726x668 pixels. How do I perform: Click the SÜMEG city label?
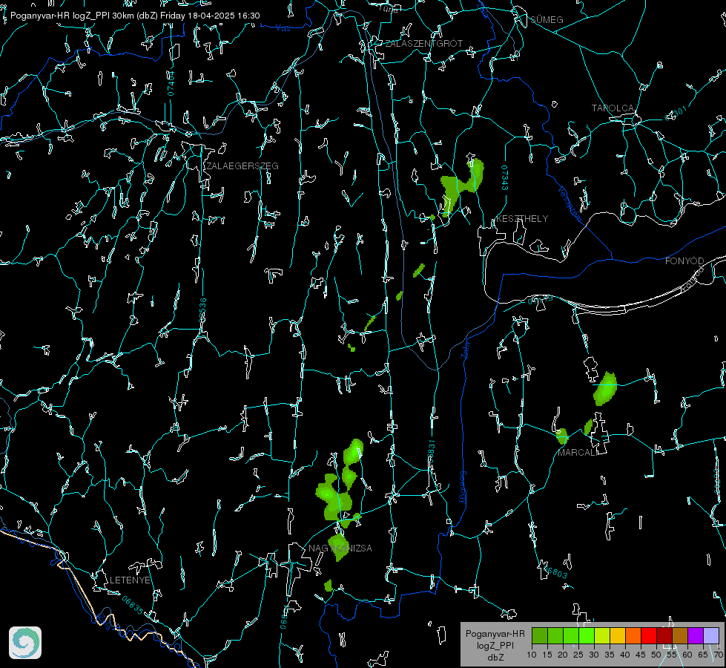click(x=547, y=19)
